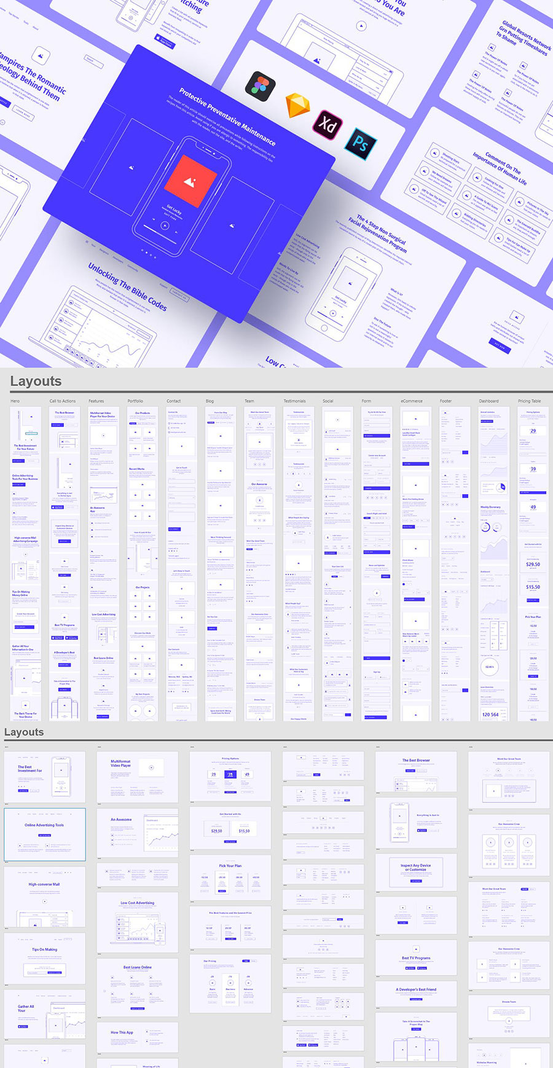Click the Form column heading
Image resolution: width=553 pixels, height=1068 pixels.
(366, 401)
